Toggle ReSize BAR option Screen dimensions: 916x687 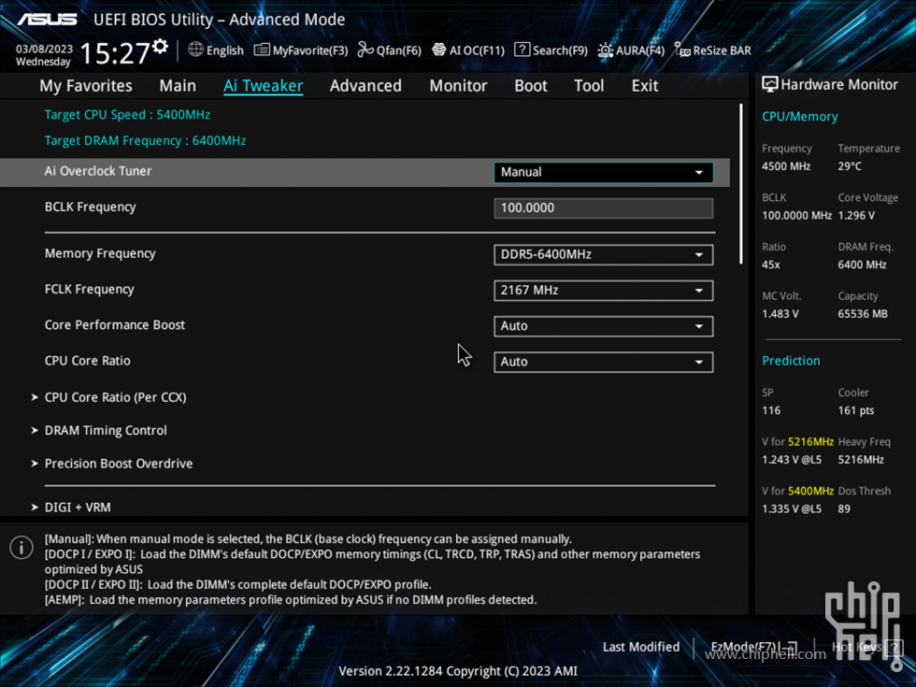(712, 50)
